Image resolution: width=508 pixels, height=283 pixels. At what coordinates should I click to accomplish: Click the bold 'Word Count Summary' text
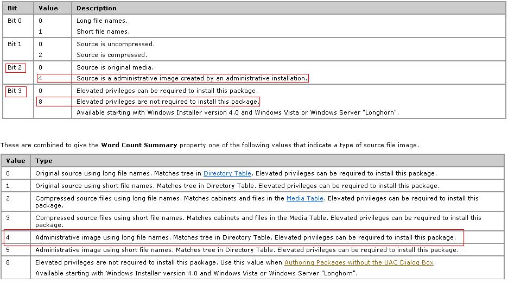[139, 145]
